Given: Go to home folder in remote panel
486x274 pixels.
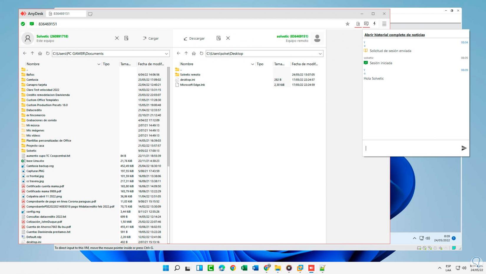Looking at the screenshot, I should click(x=194, y=53).
